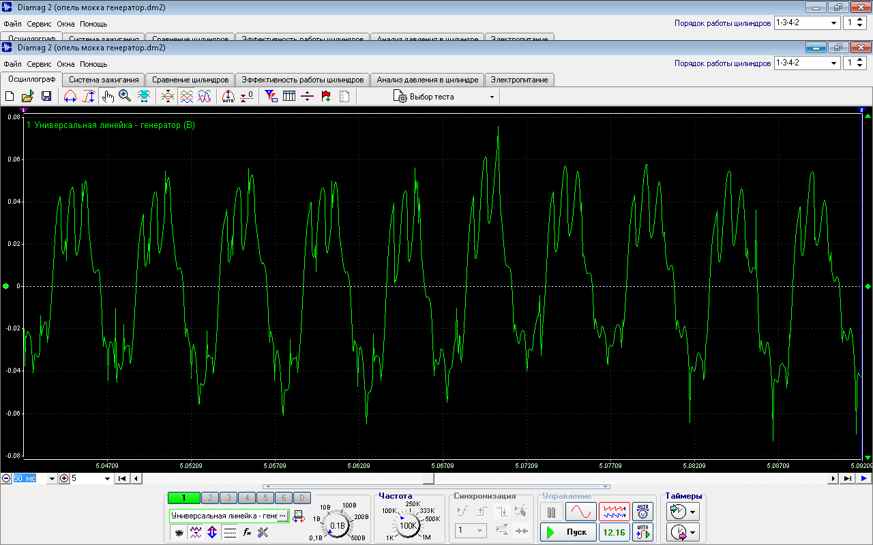Toggle channel visibility eye icon
Image resolution: width=873 pixels, height=545 pixels.
tap(179, 532)
